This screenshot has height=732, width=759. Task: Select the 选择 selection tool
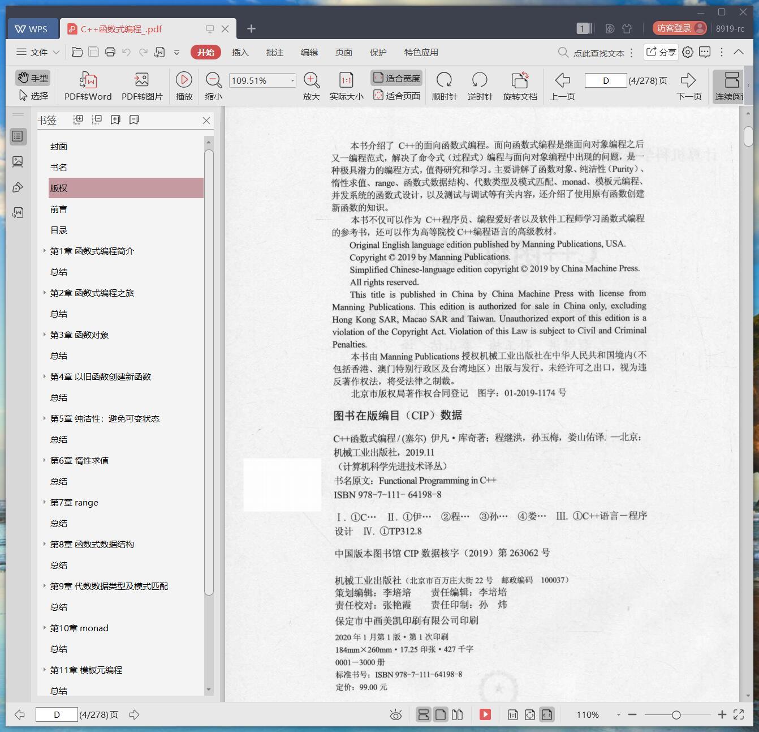coord(33,96)
